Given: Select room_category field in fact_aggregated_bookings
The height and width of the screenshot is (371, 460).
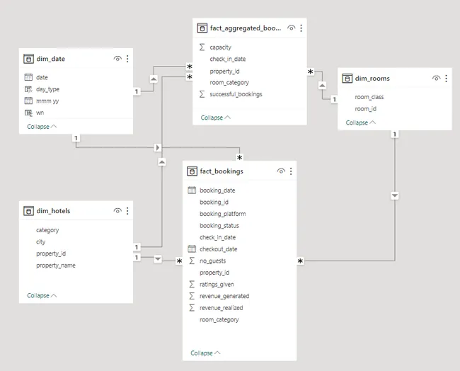Looking at the screenshot, I should click(x=229, y=83).
